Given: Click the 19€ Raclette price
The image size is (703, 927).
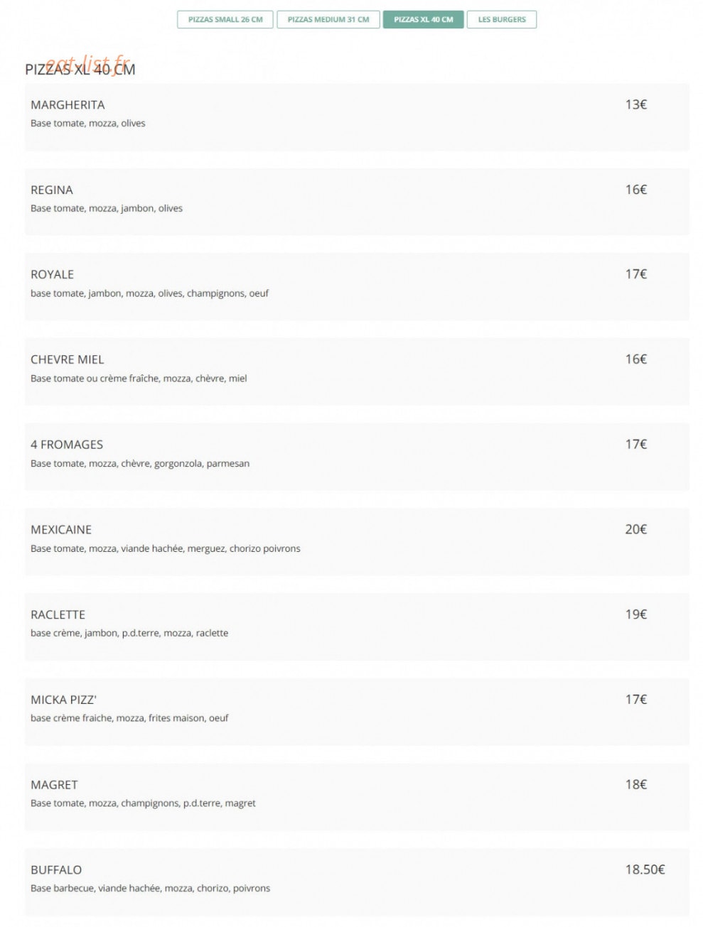Looking at the screenshot, I should 636,614.
